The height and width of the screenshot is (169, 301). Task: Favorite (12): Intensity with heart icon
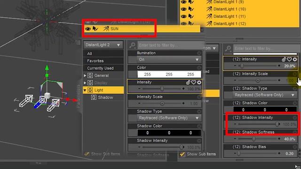(x=289, y=60)
